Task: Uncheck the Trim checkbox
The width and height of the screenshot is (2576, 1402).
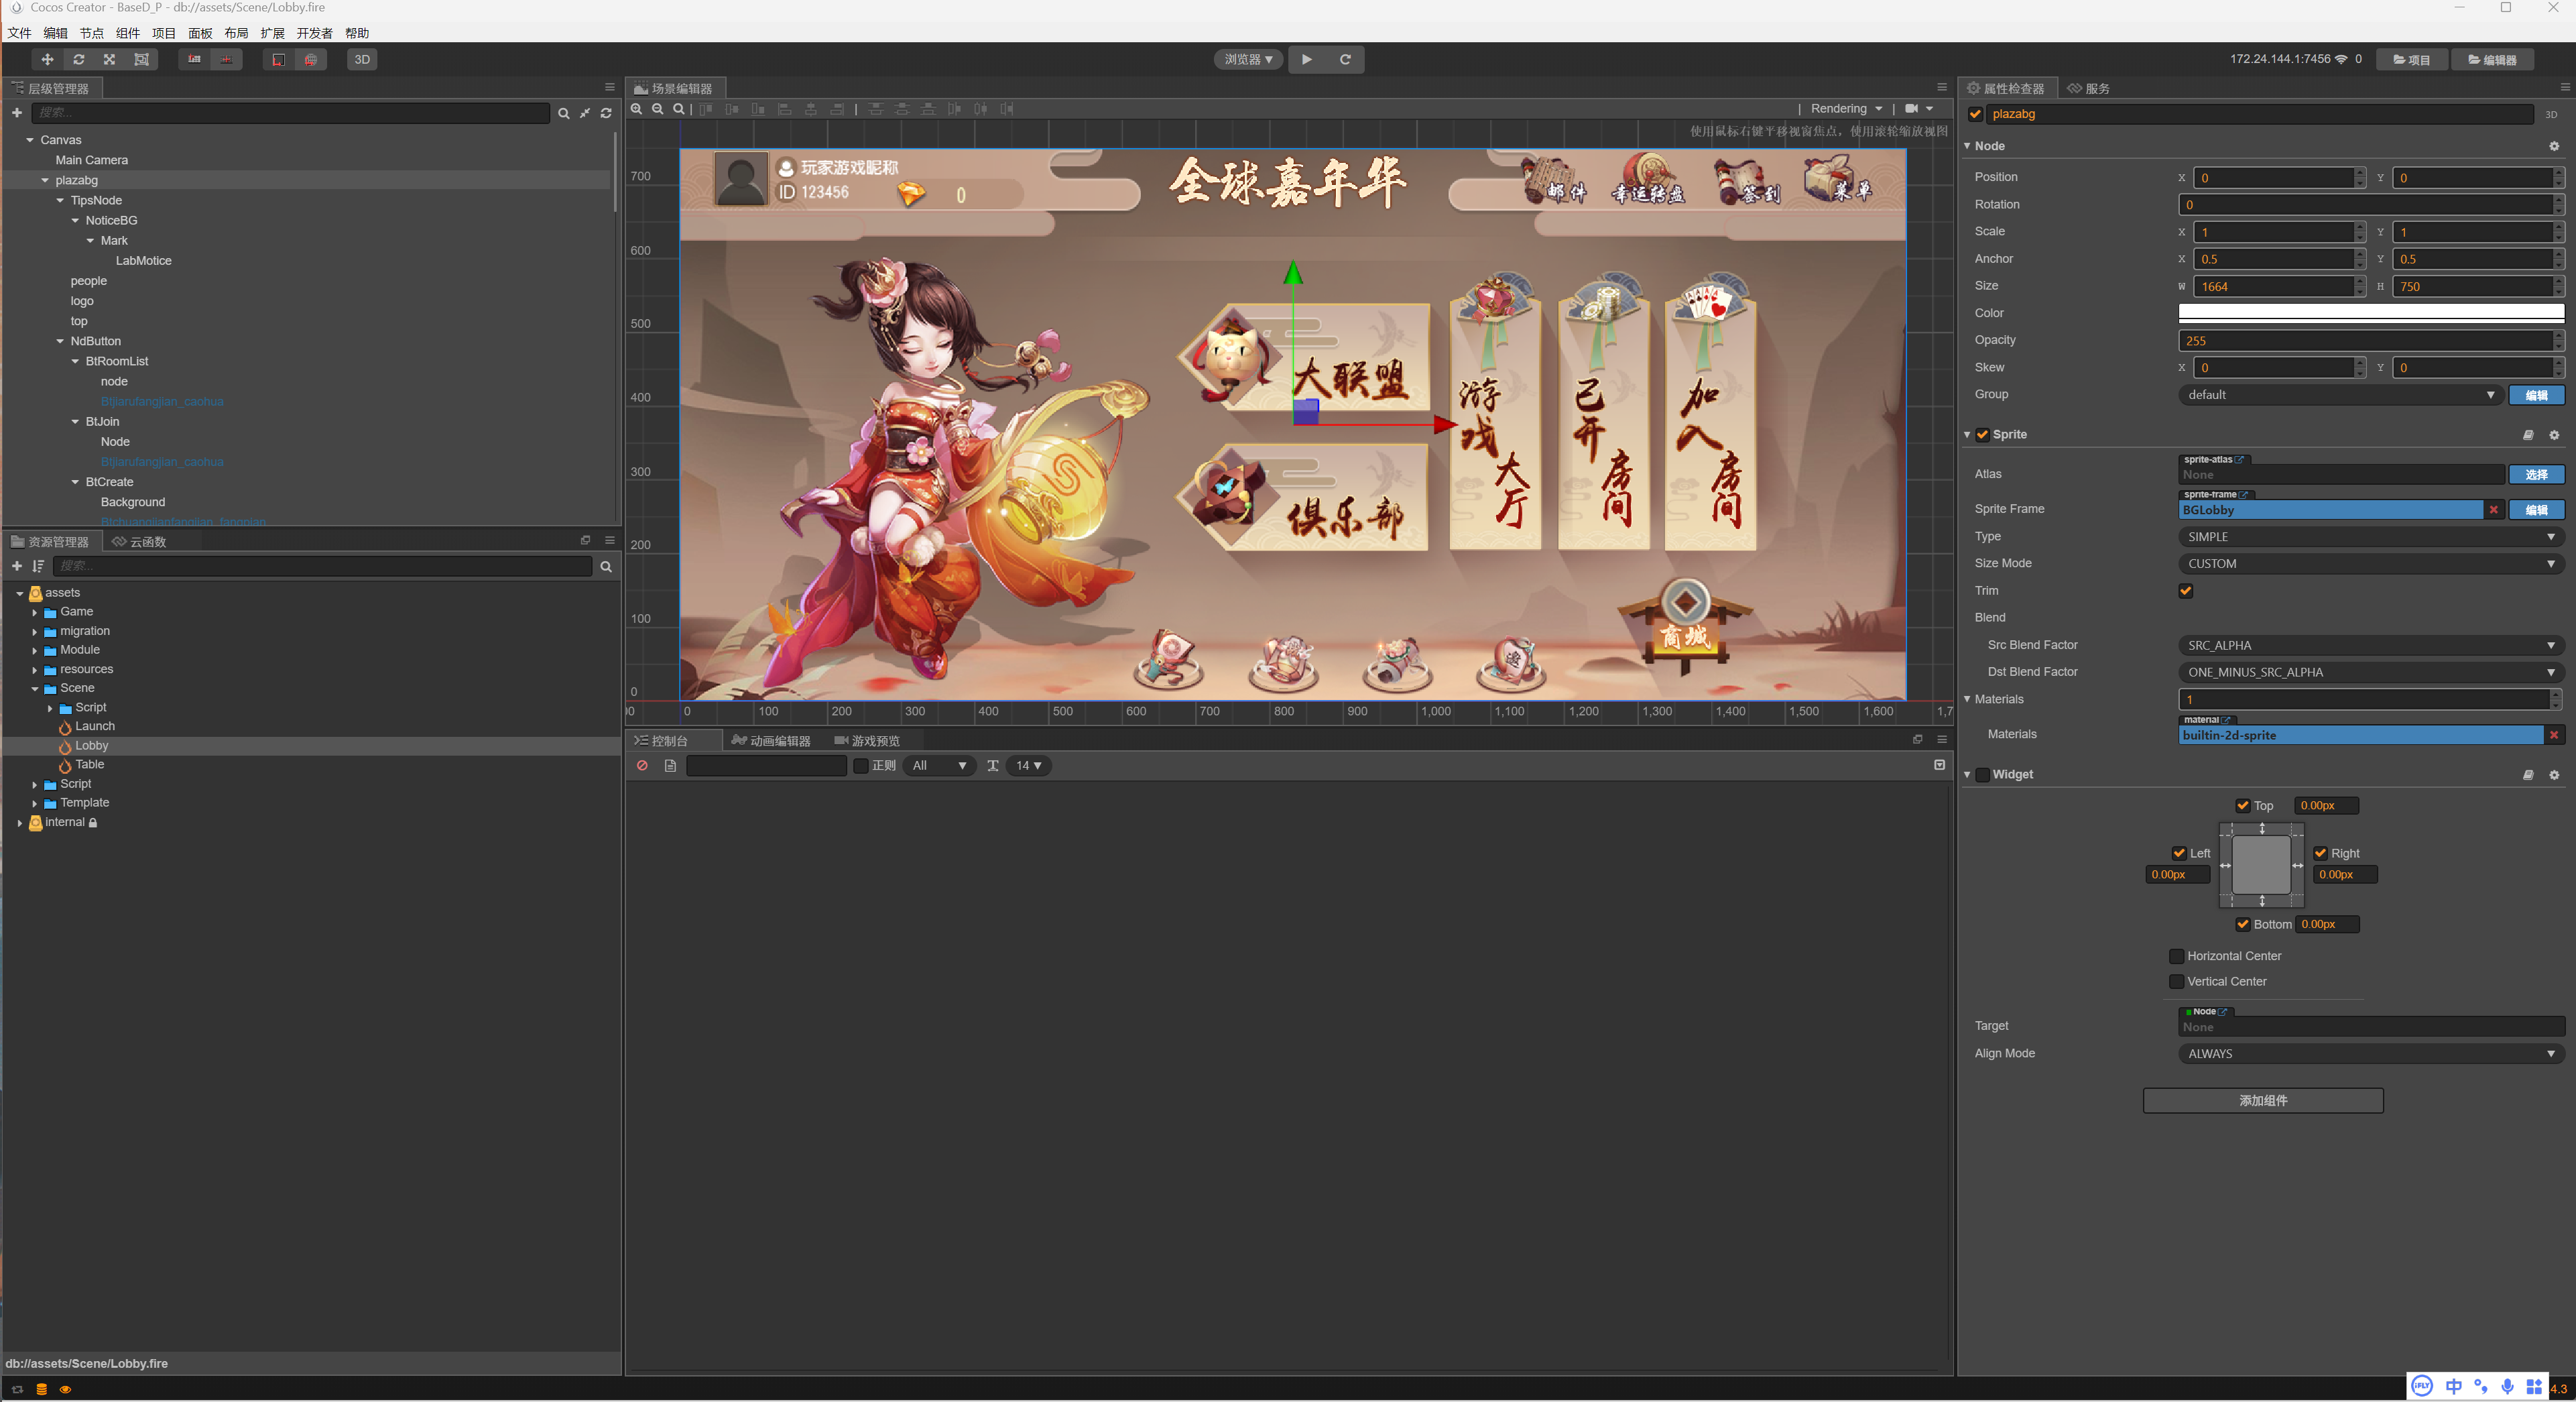Action: pos(2186,591)
